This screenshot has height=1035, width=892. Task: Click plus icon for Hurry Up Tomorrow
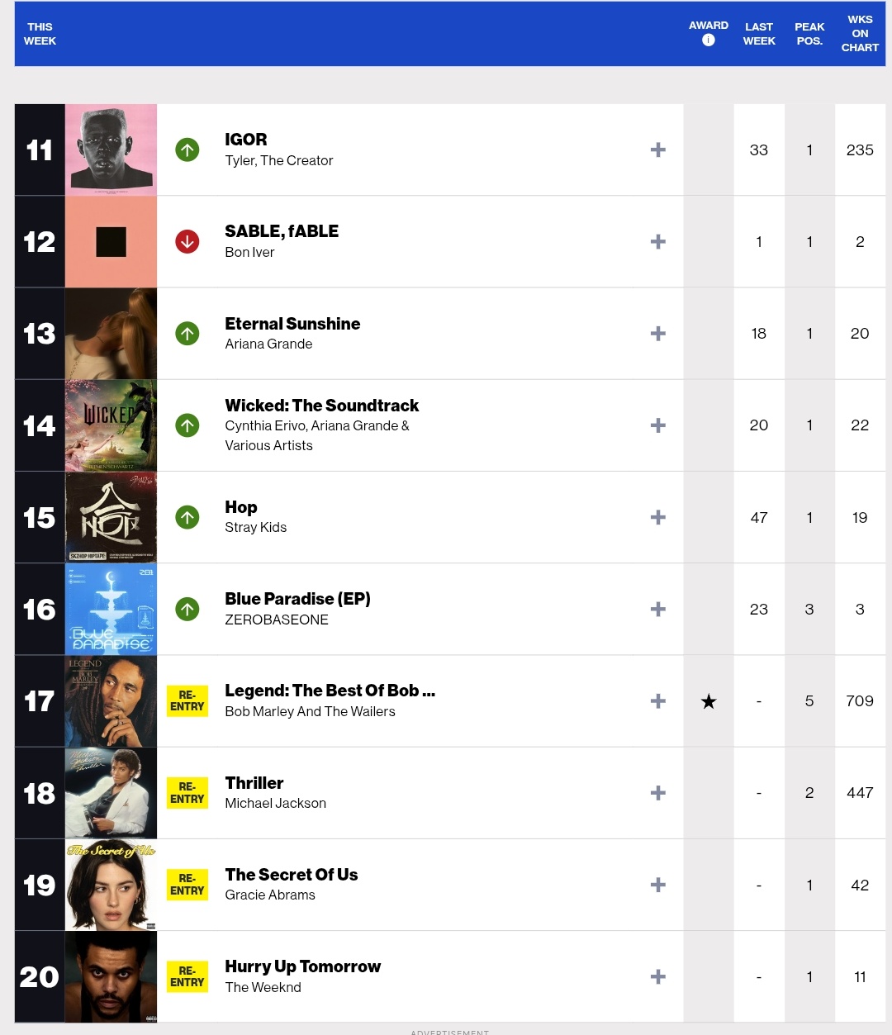pyautogui.click(x=657, y=977)
